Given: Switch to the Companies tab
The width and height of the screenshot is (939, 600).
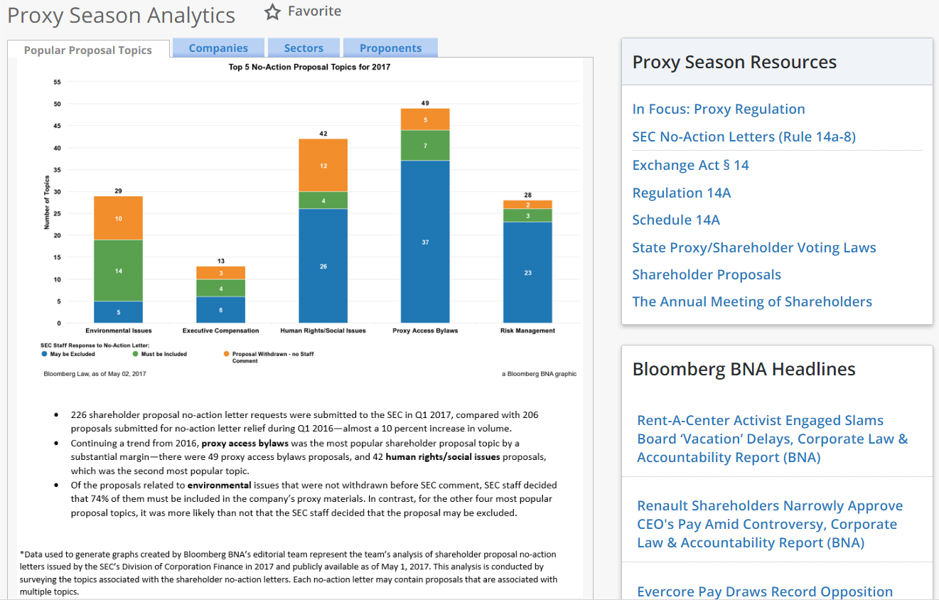Looking at the screenshot, I should 218,48.
